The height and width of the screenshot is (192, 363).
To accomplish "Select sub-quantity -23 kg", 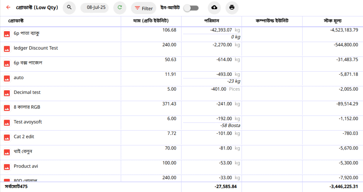I will (234, 81).
